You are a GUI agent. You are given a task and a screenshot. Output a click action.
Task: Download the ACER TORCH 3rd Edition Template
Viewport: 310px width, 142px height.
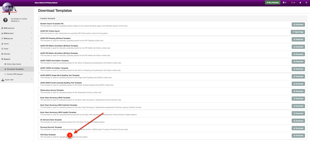pyautogui.click(x=298, y=69)
